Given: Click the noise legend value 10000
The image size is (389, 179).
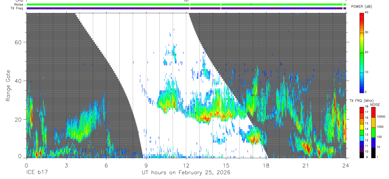Looking at the screenshot, I should (x=381, y=116).
